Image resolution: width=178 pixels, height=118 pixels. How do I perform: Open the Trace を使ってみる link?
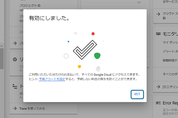[32, 108]
